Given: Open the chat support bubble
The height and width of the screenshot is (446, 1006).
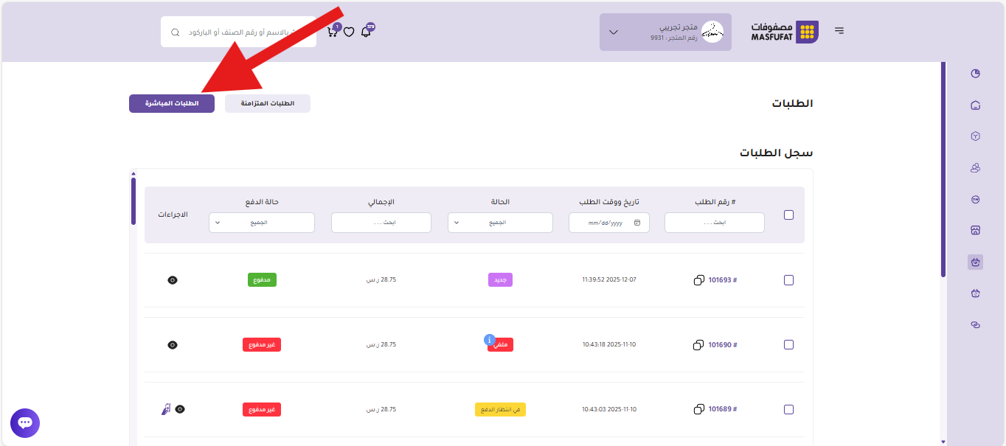Looking at the screenshot, I should [25, 423].
